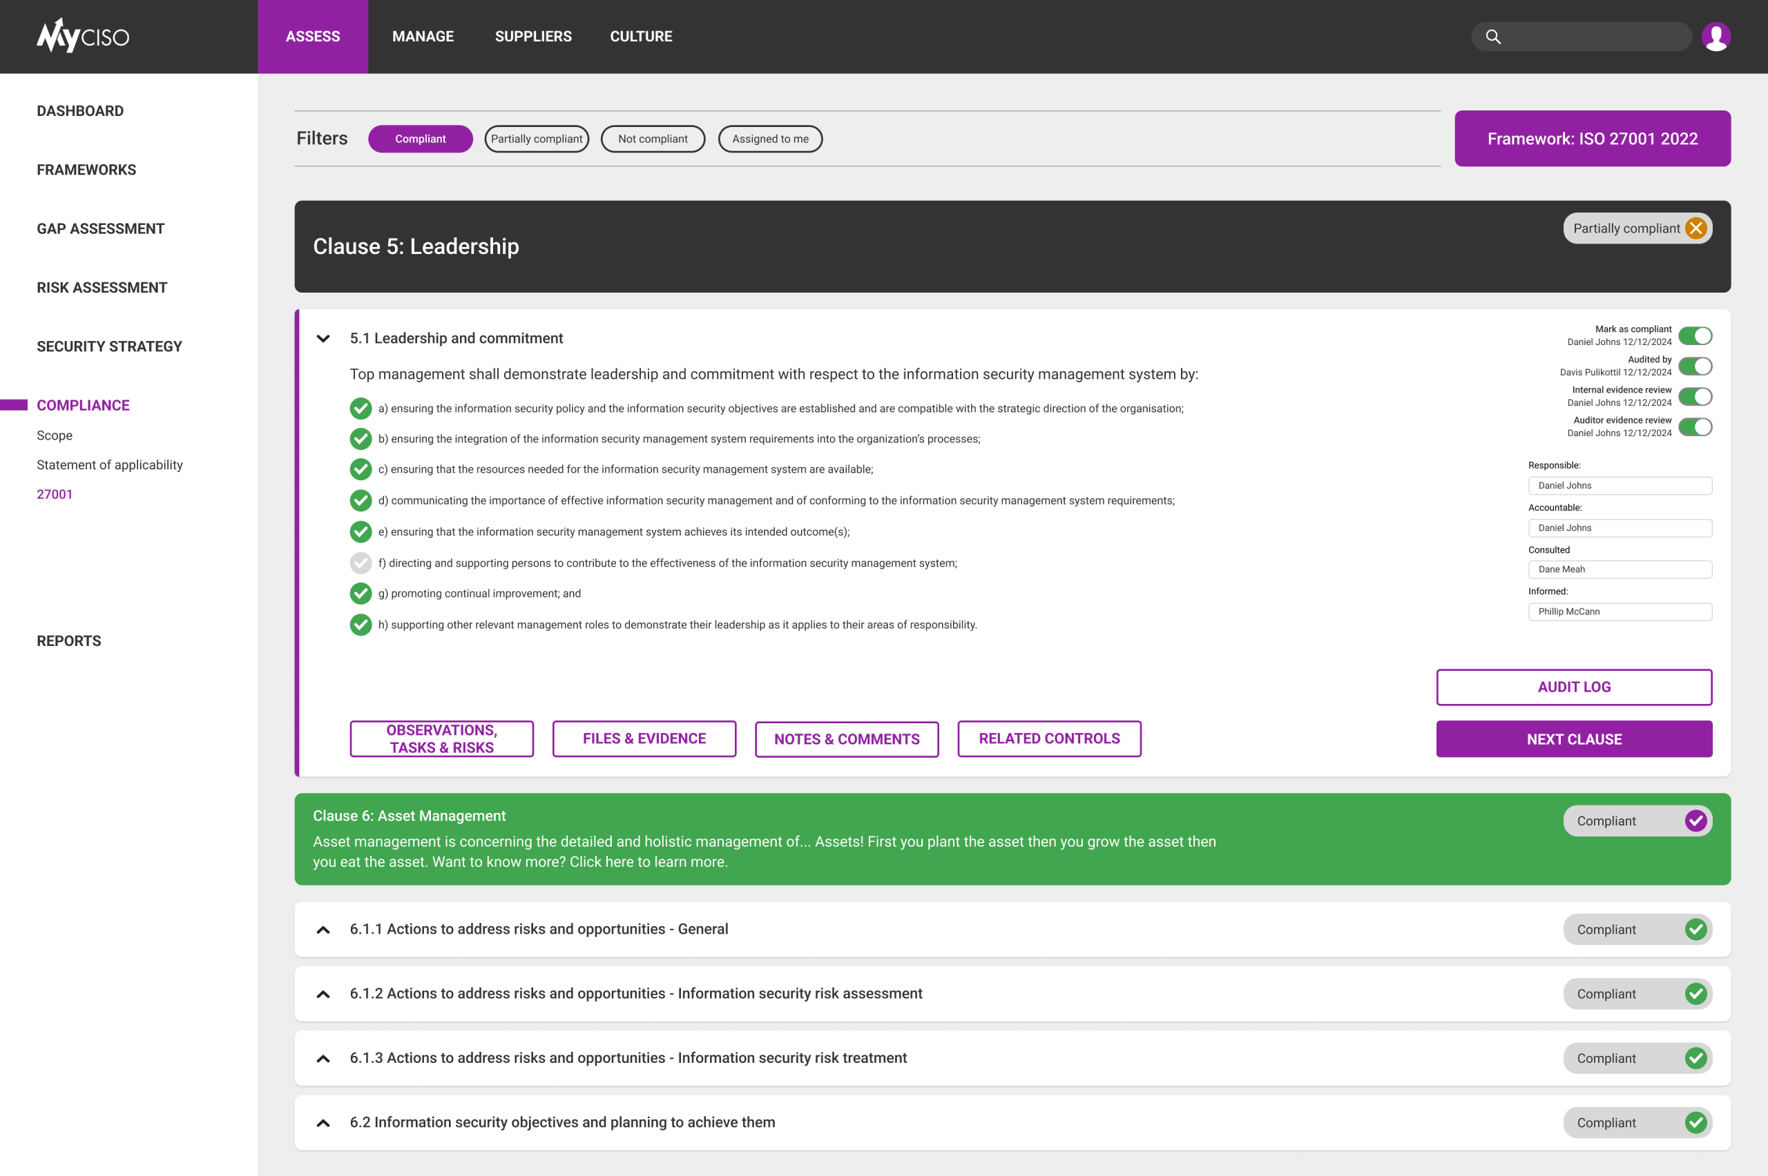Screen dimensions: 1768x1176
Task: Click green checkmark icon for 6.2 Compliant
Action: (x=1695, y=1123)
